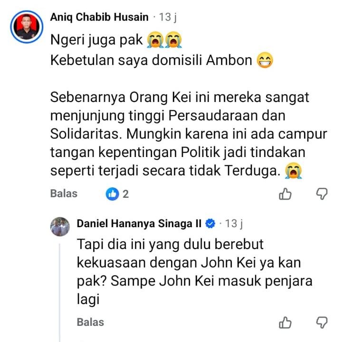The height and width of the screenshot is (342, 342).
Task: Open Daniel Hananya Sinaga II's avatar
Action: click(x=60, y=227)
